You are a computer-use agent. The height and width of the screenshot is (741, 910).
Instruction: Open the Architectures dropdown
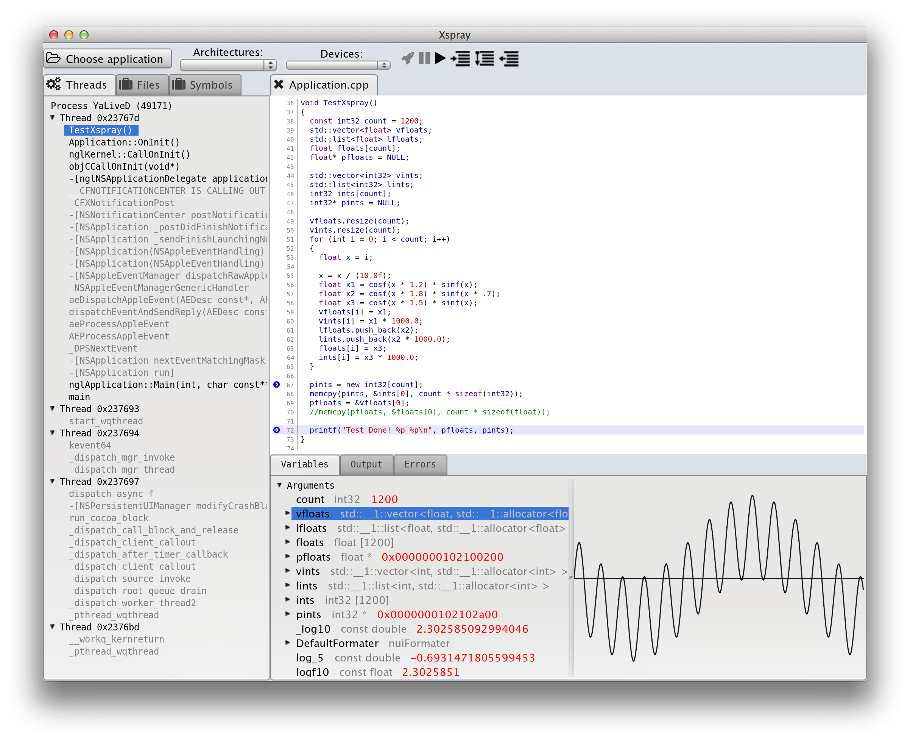229,65
